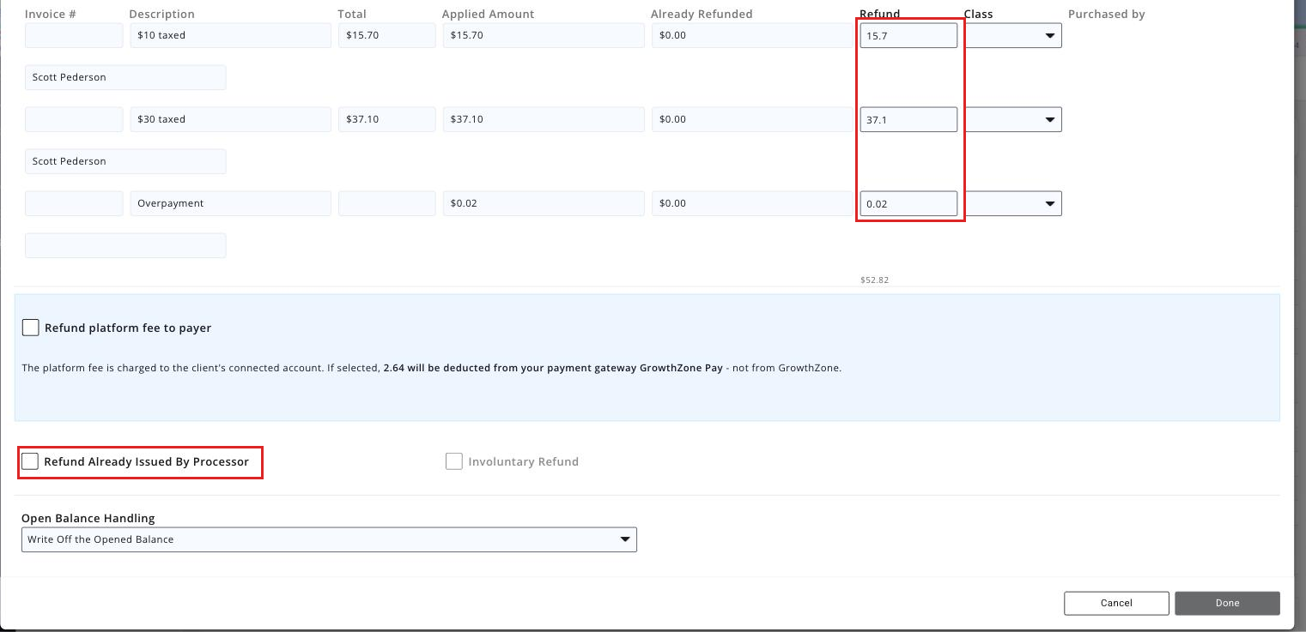Click empty Total field in Overpayment row
Screen dimensions: 1306x632
(x=387, y=203)
